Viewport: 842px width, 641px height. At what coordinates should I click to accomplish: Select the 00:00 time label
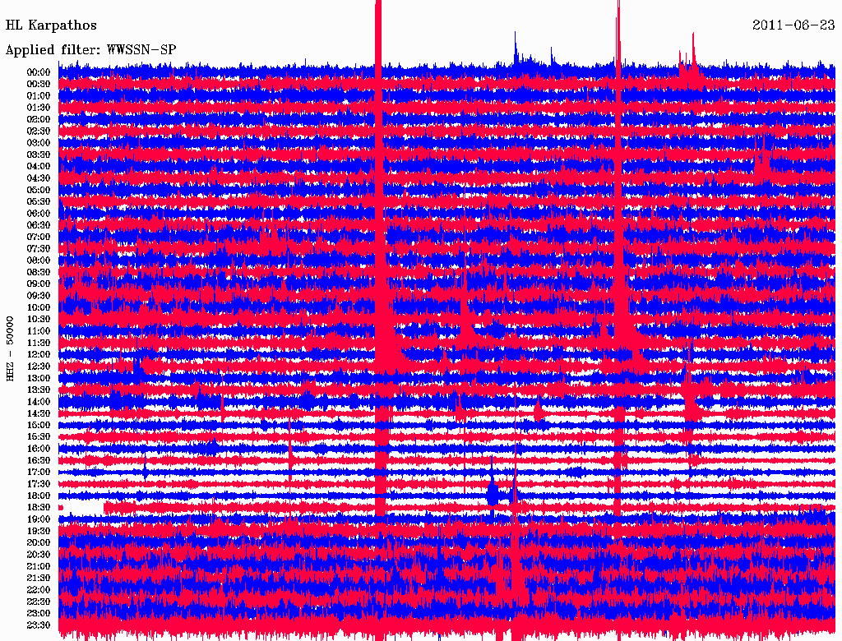[x=39, y=72]
